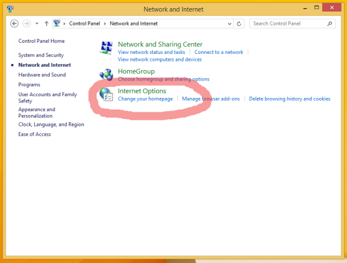Viewport: 347px width, 263px height.
Task: Maximize the Network and Internet window
Action: pyautogui.click(x=317, y=8)
